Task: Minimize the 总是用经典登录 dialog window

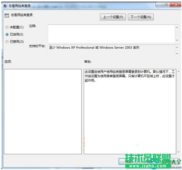Action: click(x=159, y=4)
